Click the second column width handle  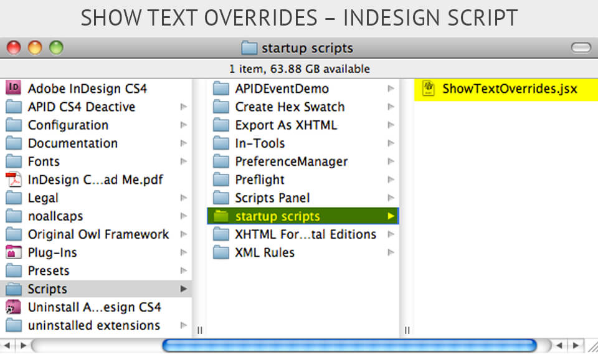pyautogui.click(x=407, y=330)
